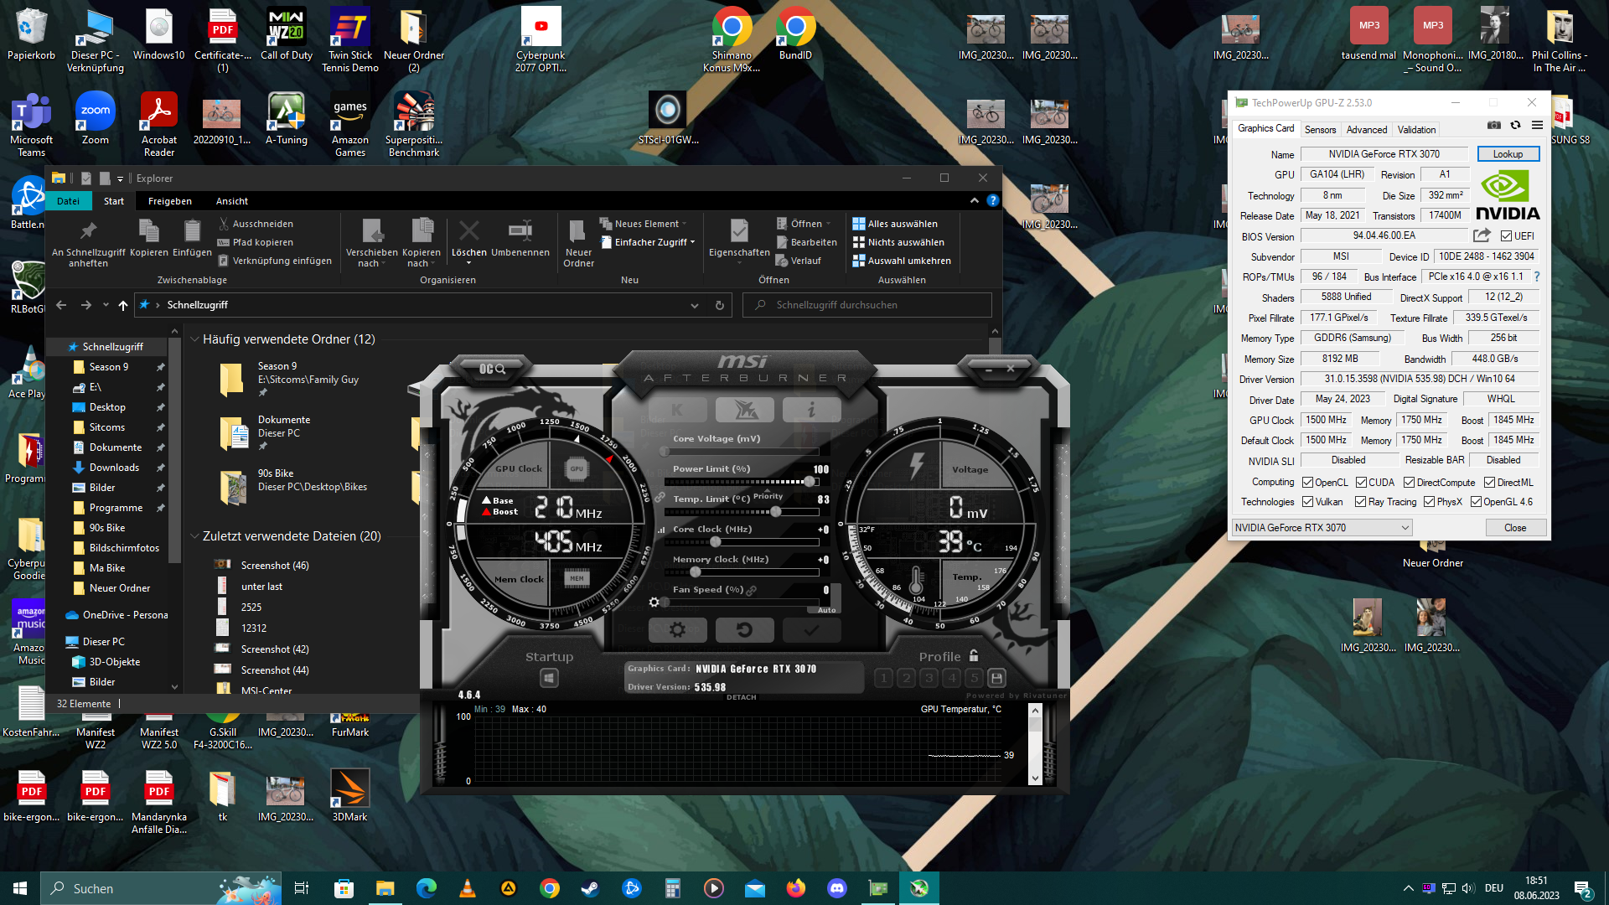Click the Lookup button

click(x=1507, y=154)
